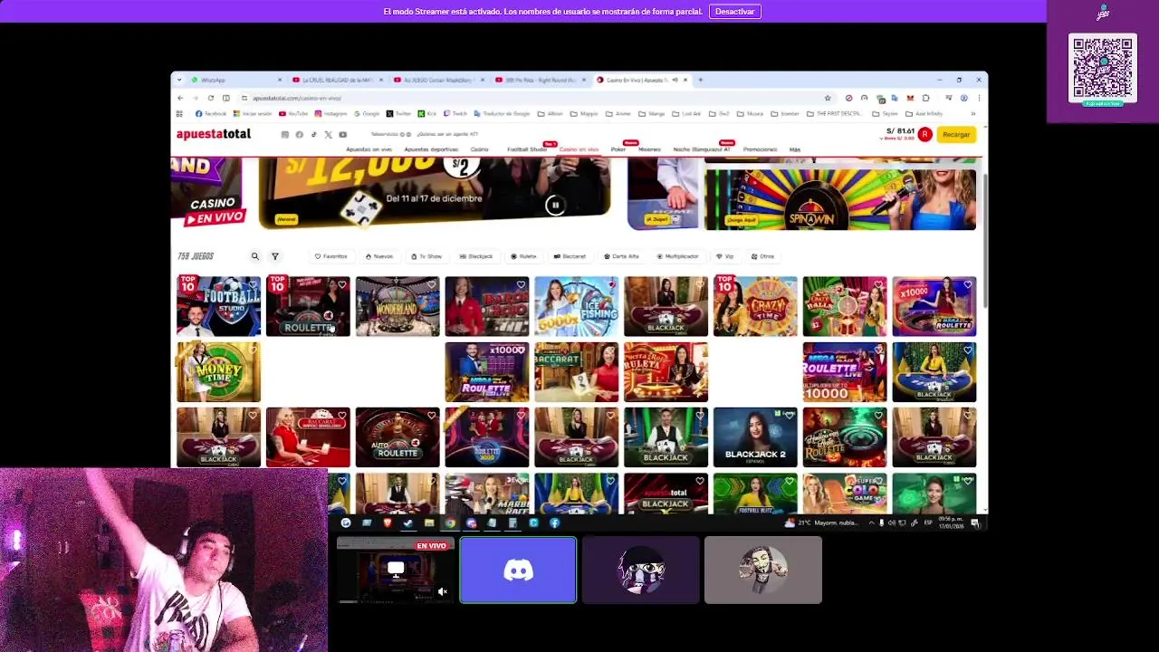Viewport: 1159px width, 652px height.
Task: Expand the Más menu
Action: point(794,149)
